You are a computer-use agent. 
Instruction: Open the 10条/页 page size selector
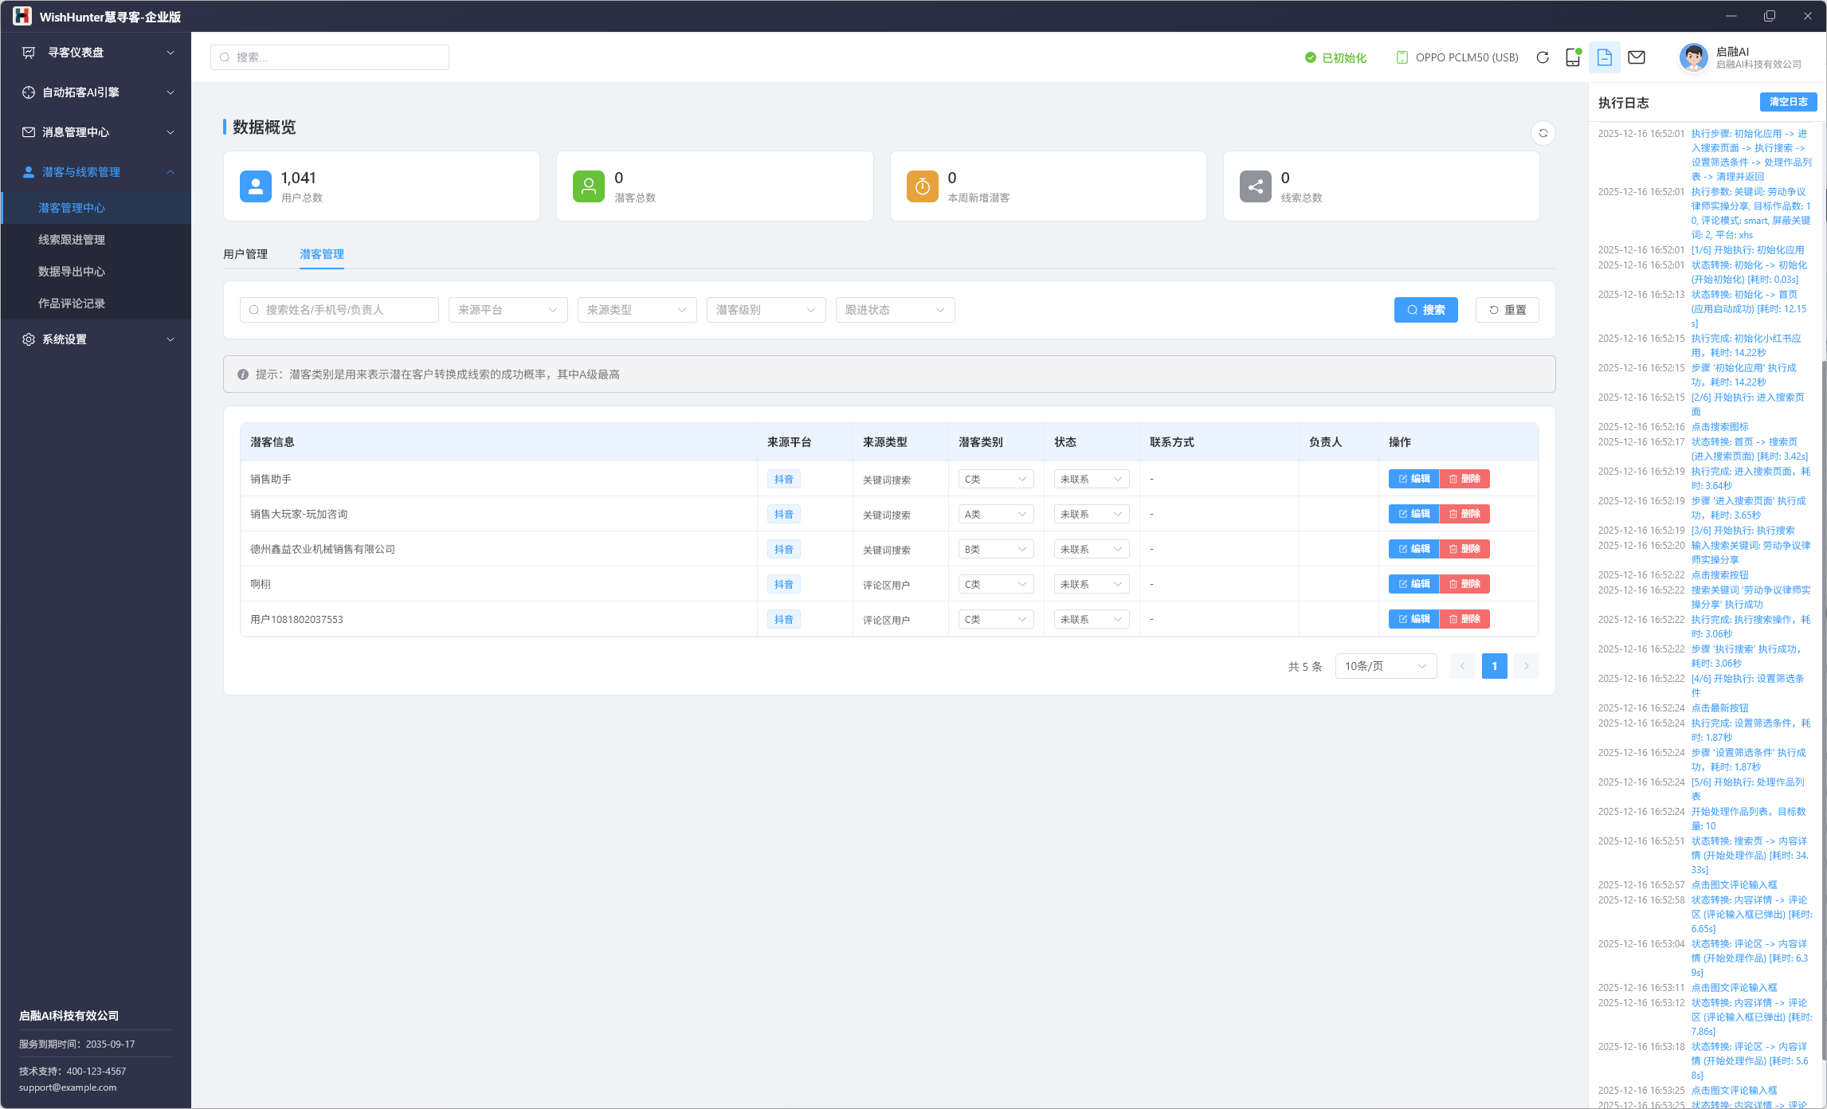click(x=1386, y=666)
